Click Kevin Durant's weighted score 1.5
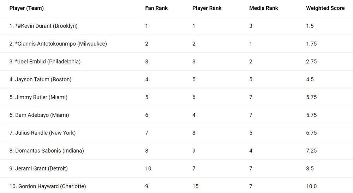353x193 pixels. (310, 26)
